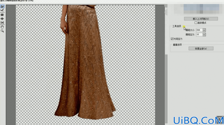
Task: Choose the Pucker tool
Action: 2,15
